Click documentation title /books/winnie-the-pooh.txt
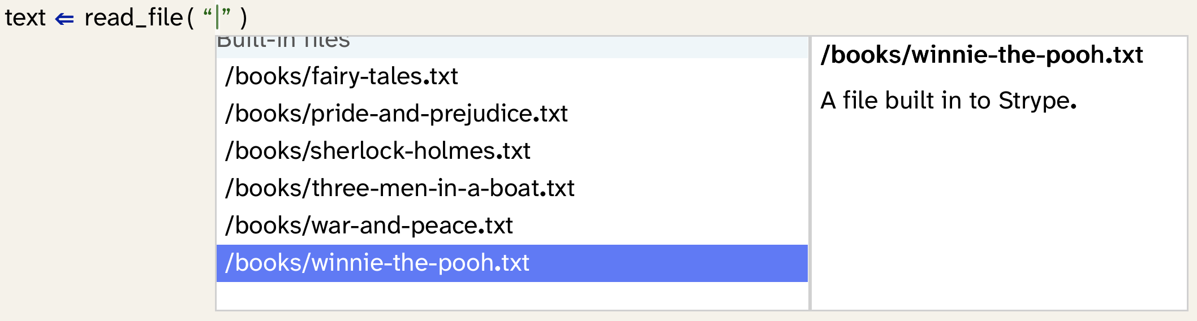The width and height of the screenshot is (1197, 321). 981,55
